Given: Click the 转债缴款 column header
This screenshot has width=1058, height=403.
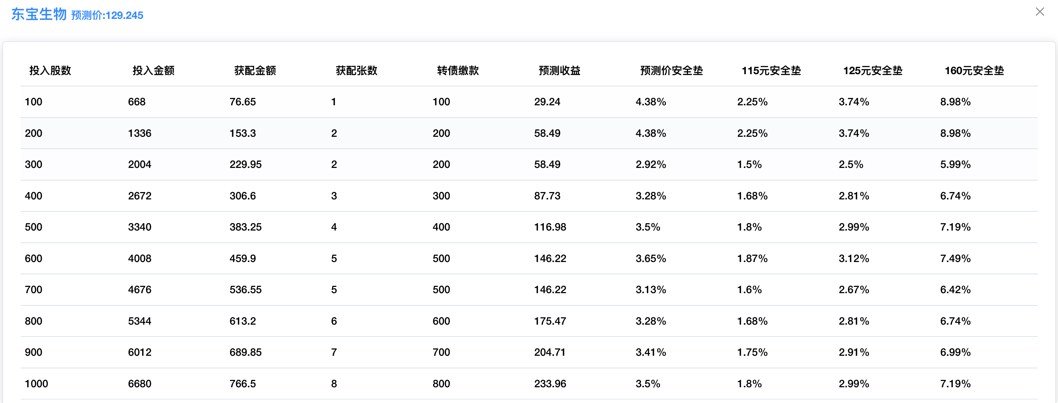Looking at the screenshot, I should (458, 71).
